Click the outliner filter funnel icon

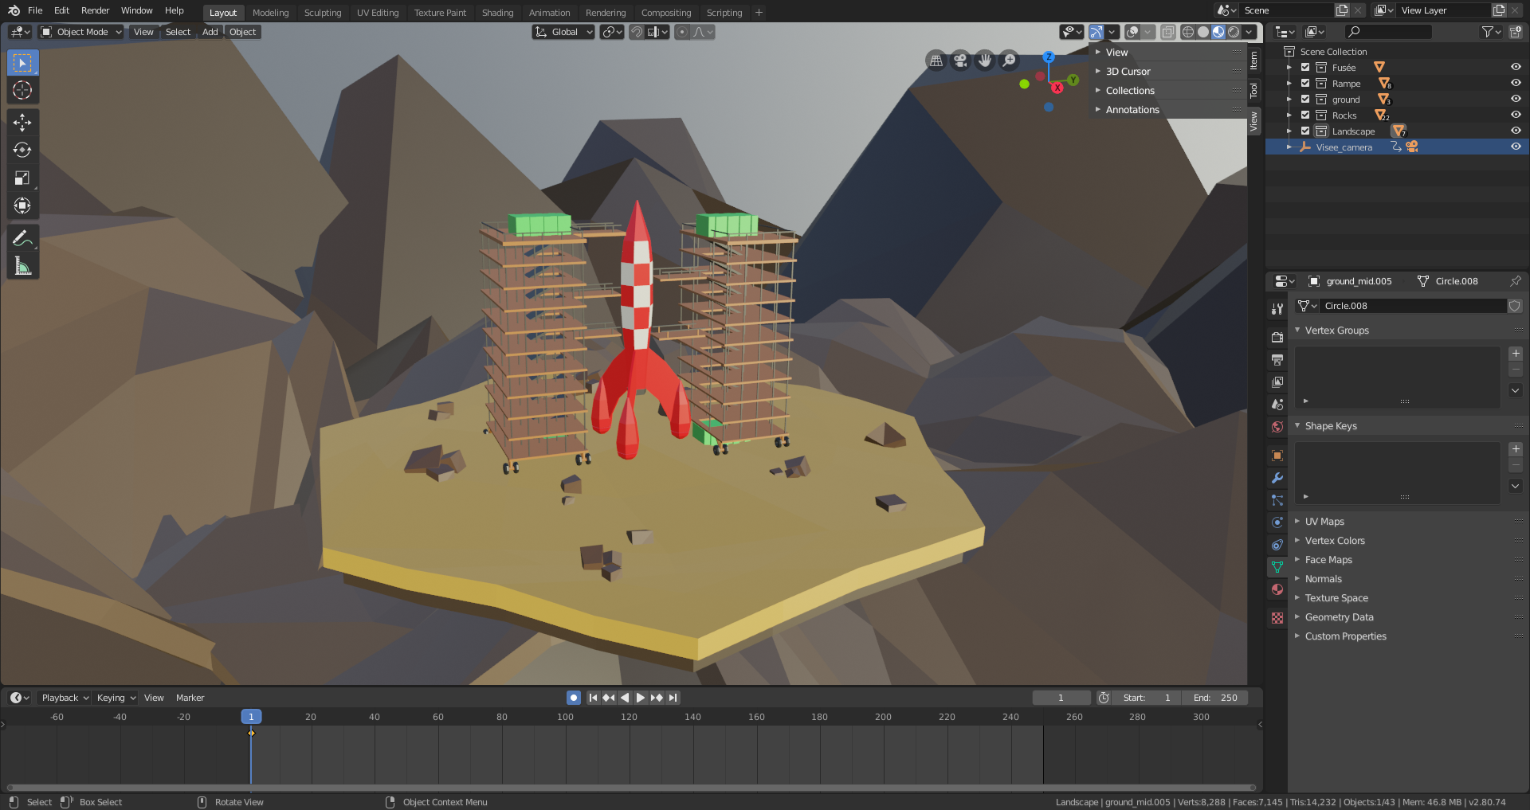click(x=1490, y=32)
